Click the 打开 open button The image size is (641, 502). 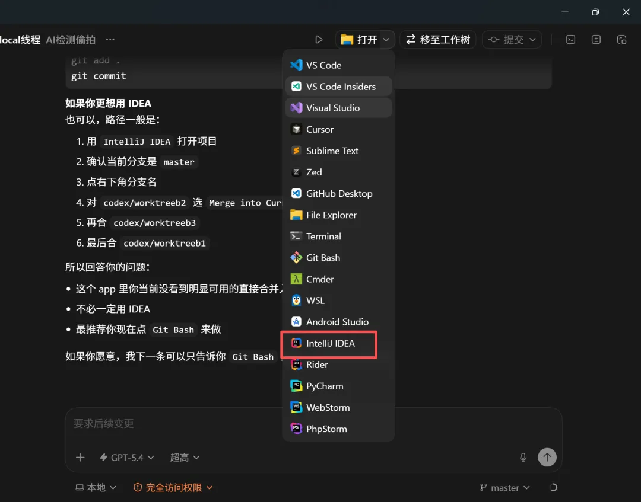tap(358, 40)
